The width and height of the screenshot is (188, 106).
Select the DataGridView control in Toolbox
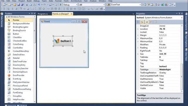tap(19, 54)
